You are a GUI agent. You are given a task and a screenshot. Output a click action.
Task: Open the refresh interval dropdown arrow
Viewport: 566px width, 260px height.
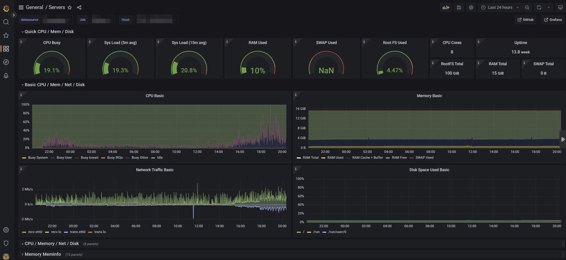tap(548, 8)
